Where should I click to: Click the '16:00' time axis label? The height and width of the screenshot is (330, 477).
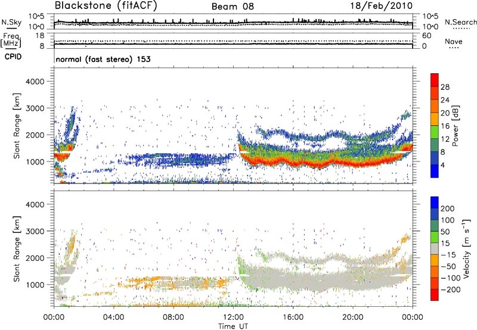click(293, 317)
